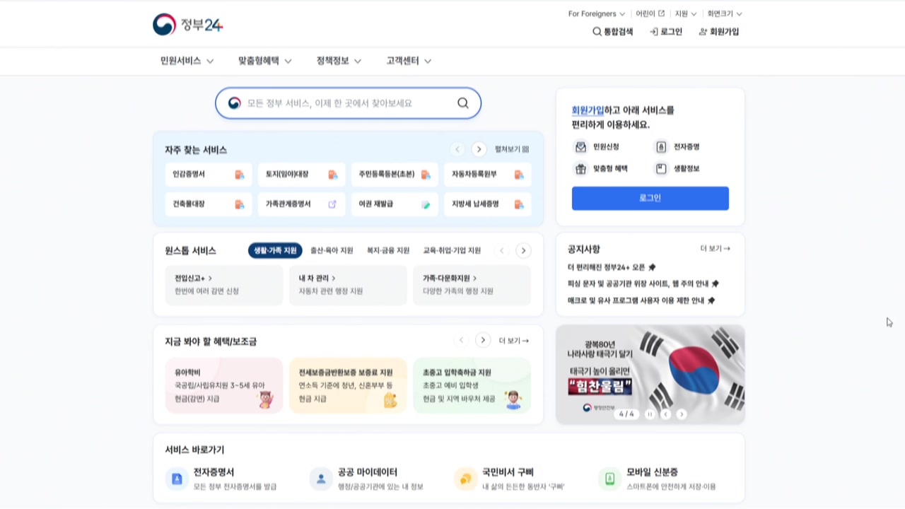Open 가족·다문화지원 one-stop service
The image size is (905, 509).
pyautogui.click(x=472, y=285)
